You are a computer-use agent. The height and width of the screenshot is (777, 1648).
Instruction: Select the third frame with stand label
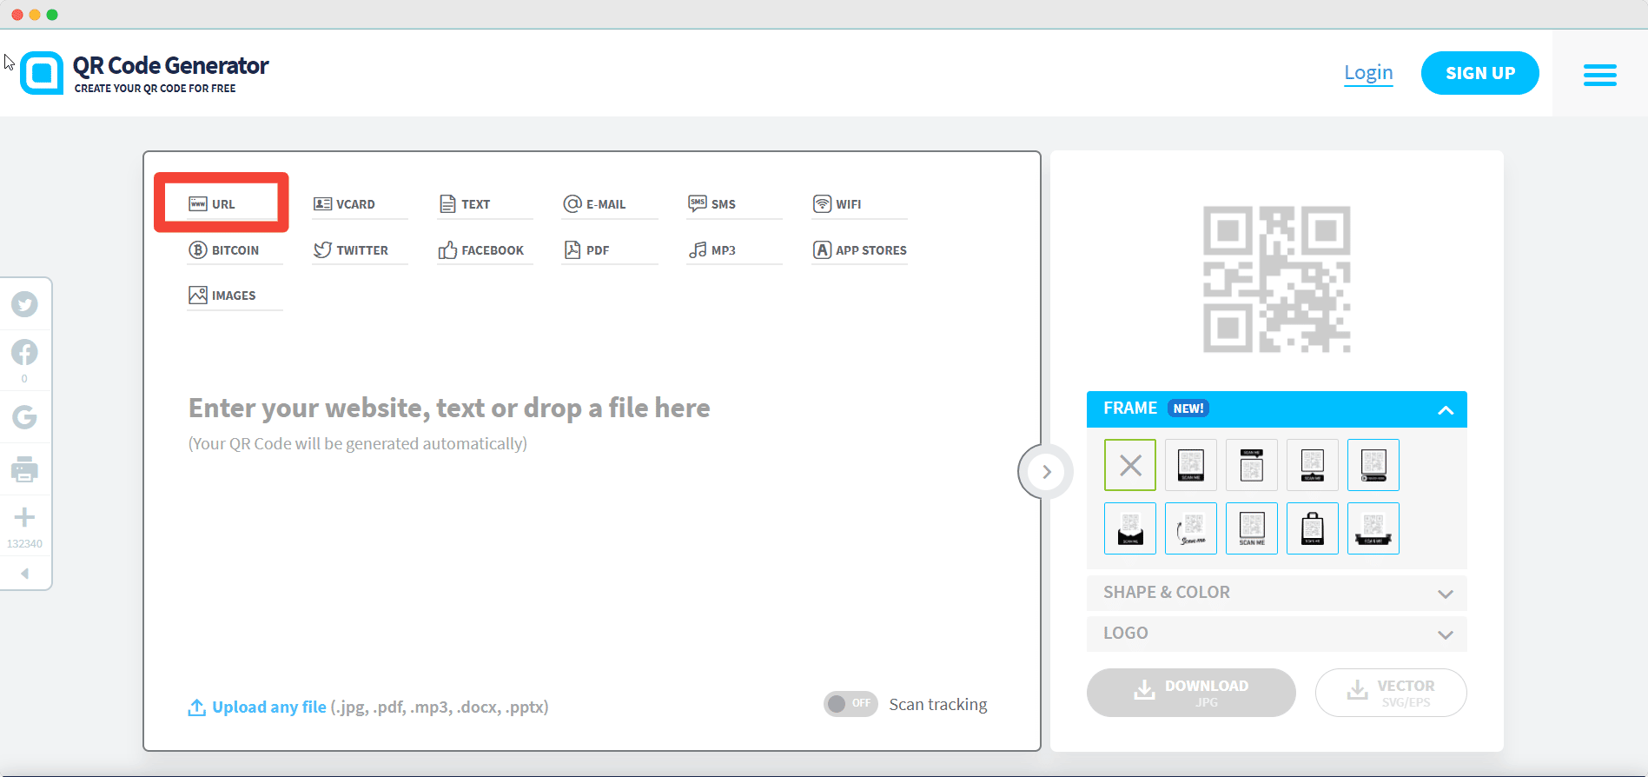(x=1313, y=465)
